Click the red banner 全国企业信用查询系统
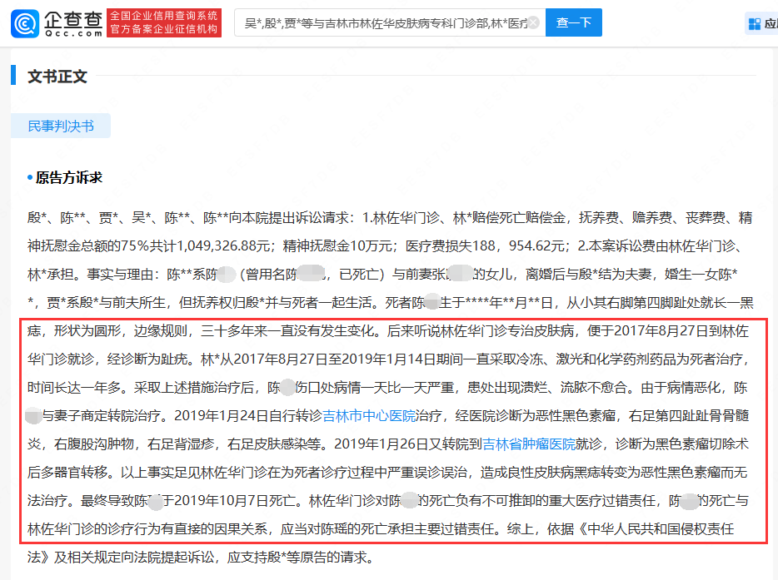Viewport: 778px width, 580px height. [164, 22]
